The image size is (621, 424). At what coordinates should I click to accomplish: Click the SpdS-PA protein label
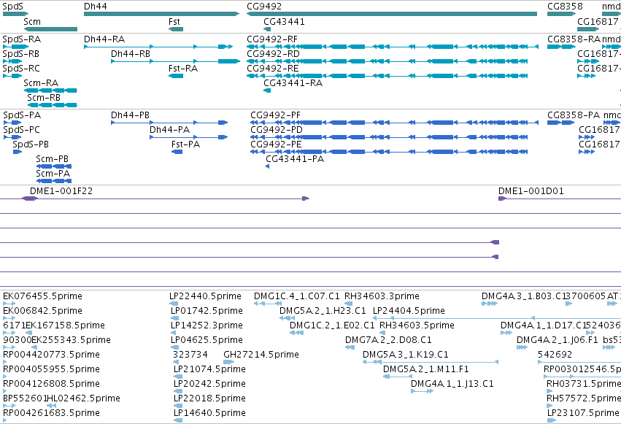coord(22,115)
